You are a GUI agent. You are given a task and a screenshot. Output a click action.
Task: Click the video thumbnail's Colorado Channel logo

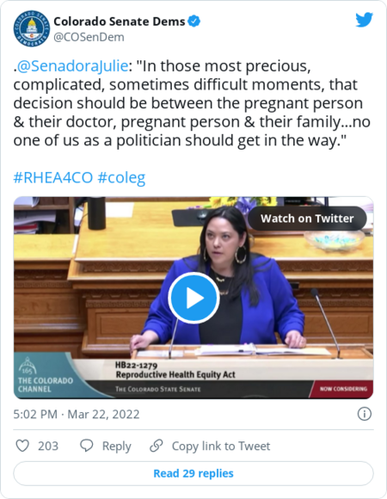point(45,375)
